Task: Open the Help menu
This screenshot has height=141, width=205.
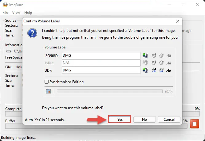Action: 28,13
